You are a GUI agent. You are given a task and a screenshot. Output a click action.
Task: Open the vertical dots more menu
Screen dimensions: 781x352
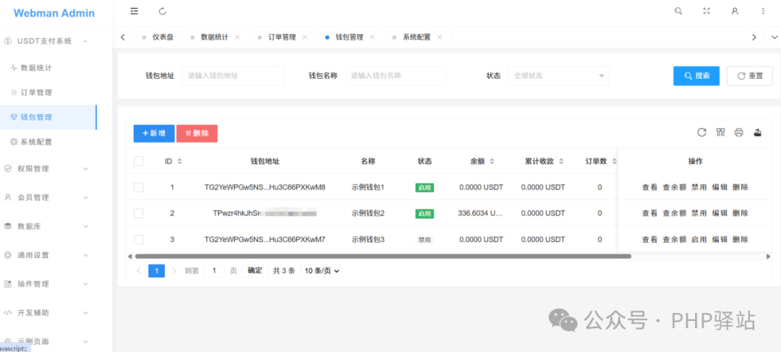pyautogui.click(x=763, y=11)
